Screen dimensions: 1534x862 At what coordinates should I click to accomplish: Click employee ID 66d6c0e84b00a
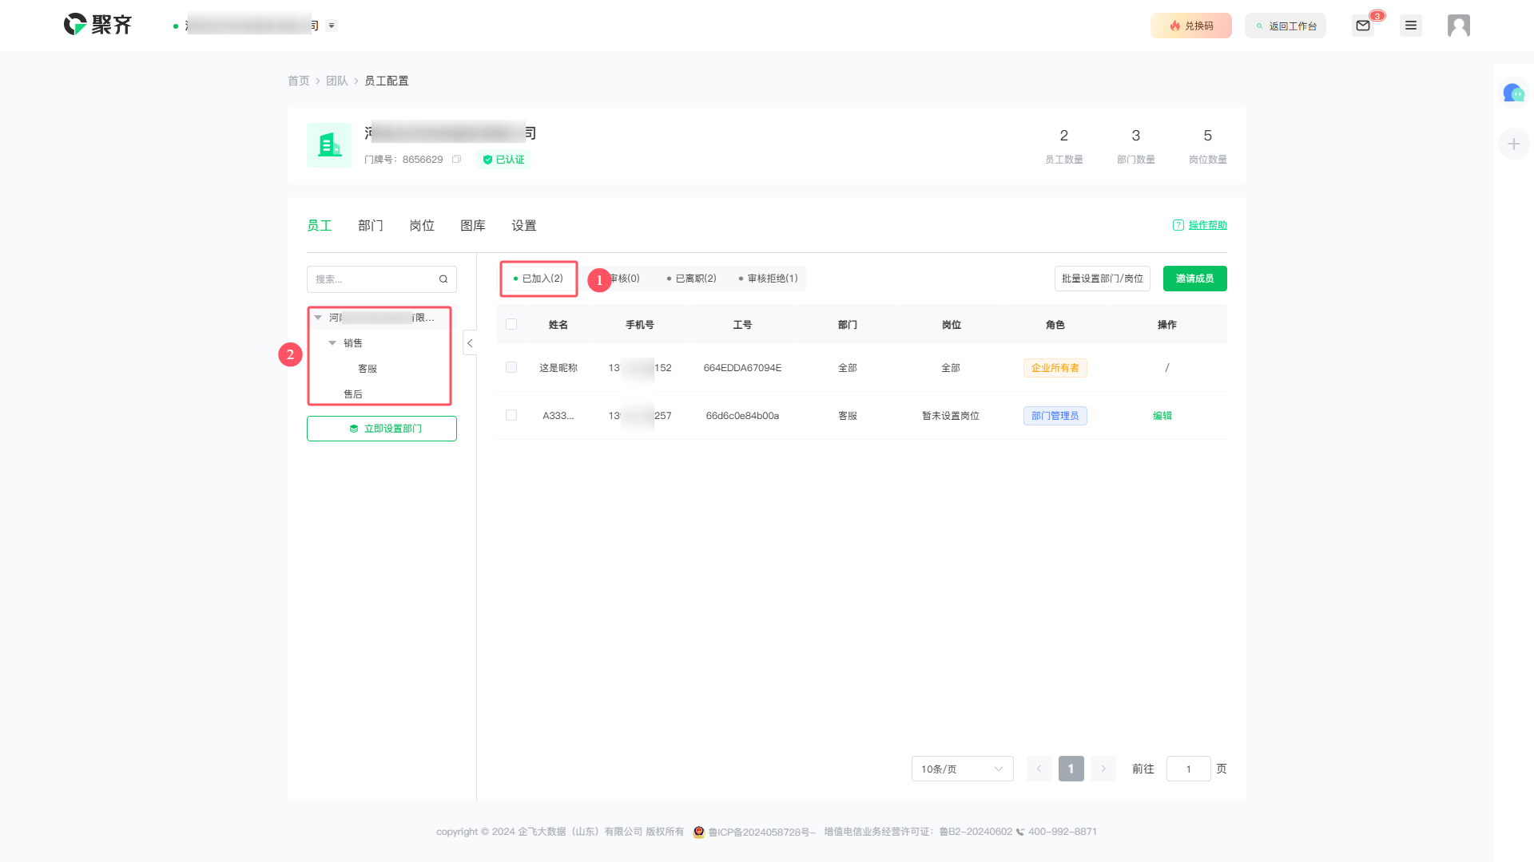click(x=742, y=416)
